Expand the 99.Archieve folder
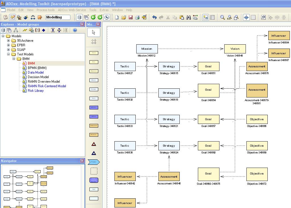 [8, 40]
